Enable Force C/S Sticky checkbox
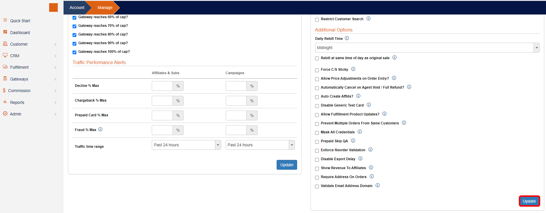This screenshot has height=213, width=546. pos(317,70)
